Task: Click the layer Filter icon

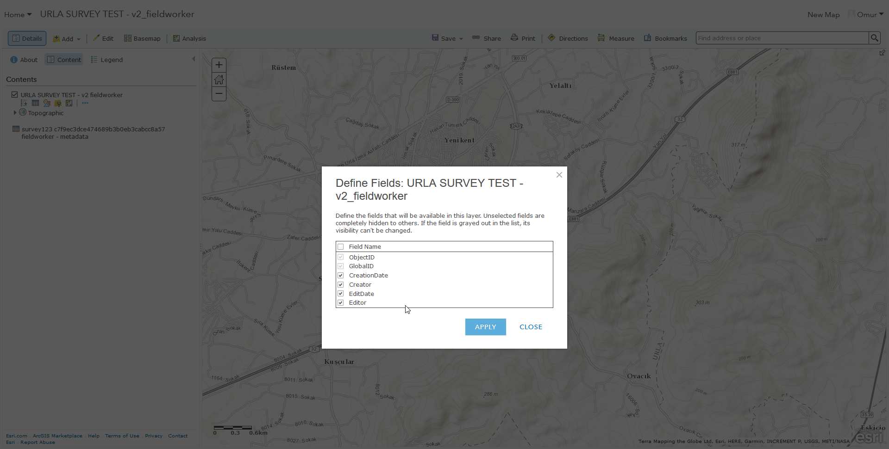Action: 58,103
